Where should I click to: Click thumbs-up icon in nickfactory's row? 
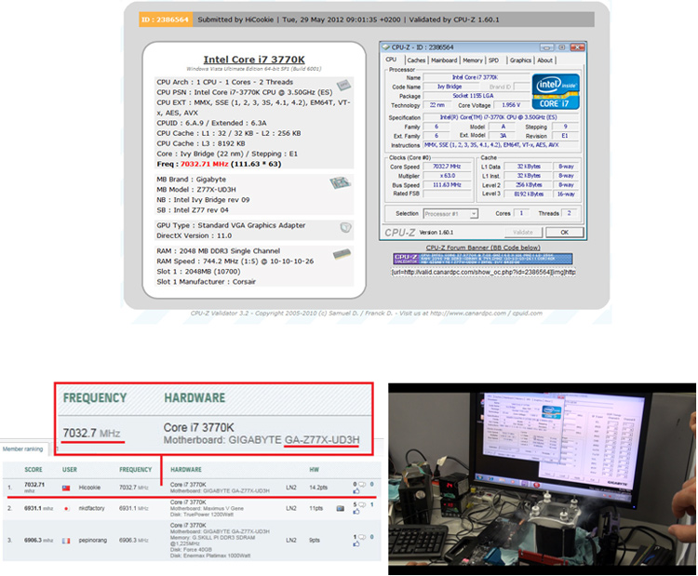point(356,512)
